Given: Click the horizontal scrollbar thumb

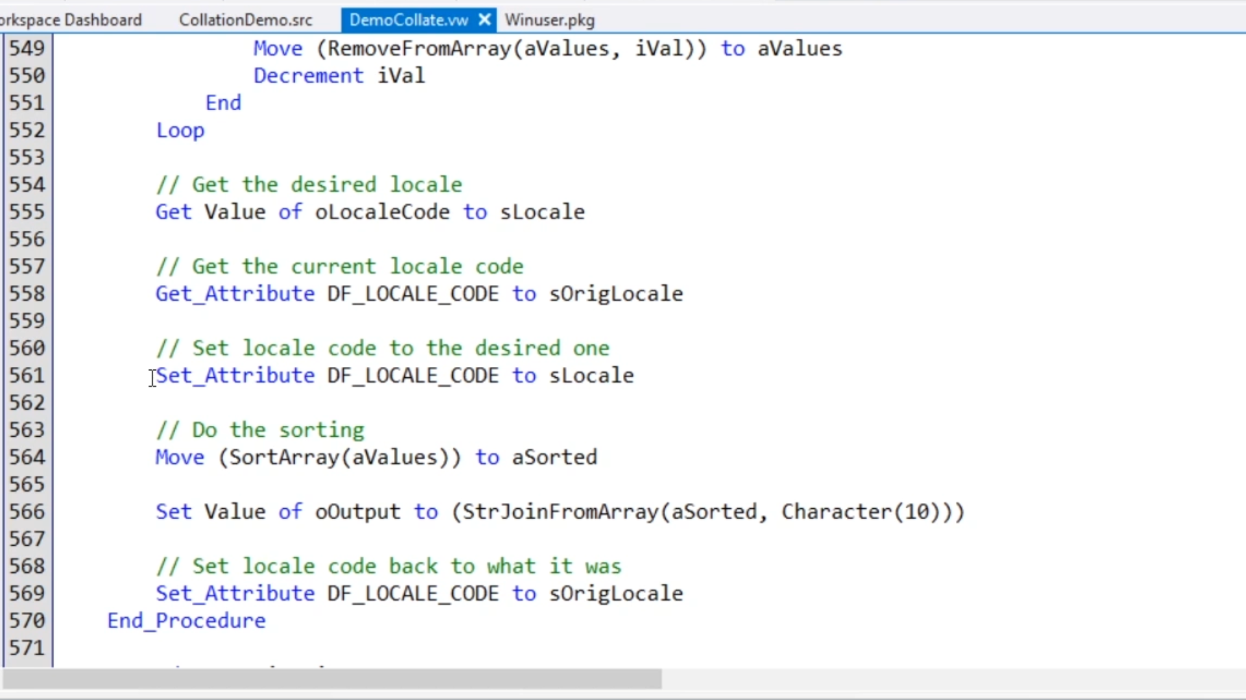Looking at the screenshot, I should pyautogui.click(x=331, y=679).
